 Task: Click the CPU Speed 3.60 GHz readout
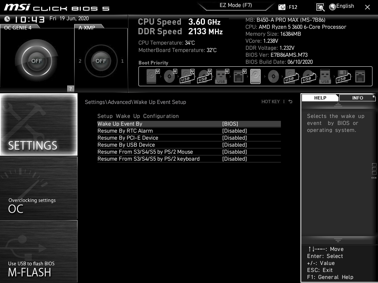[x=179, y=22]
